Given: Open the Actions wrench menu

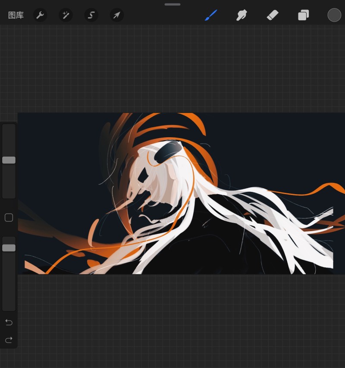Looking at the screenshot, I should pyautogui.click(x=40, y=15).
